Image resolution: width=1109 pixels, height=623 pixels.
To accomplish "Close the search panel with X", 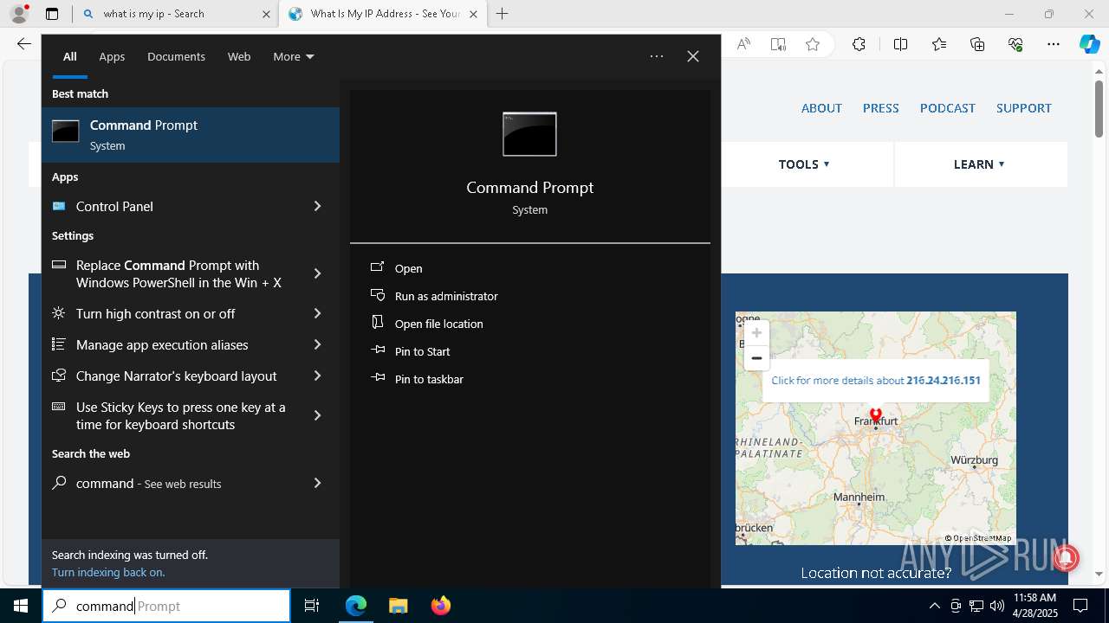I will (x=693, y=56).
